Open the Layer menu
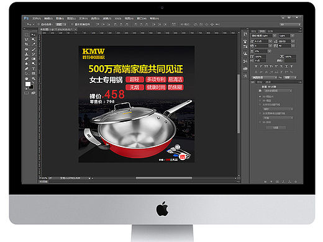 coord(71,19)
